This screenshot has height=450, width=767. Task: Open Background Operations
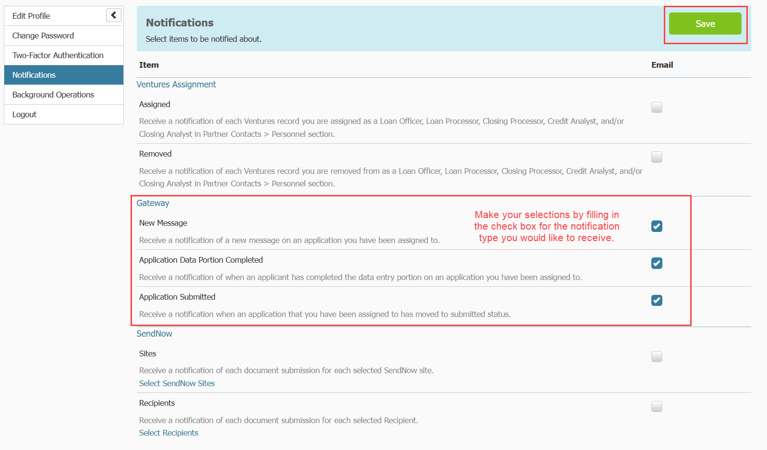(x=64, y=95)
